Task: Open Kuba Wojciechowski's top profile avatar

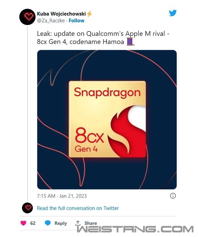Action: pyautogui.click(x=27, y=17)
